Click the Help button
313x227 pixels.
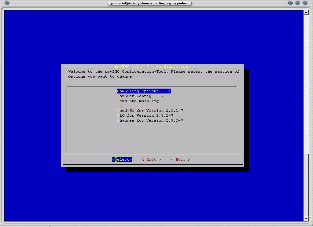tap(181, 159)
